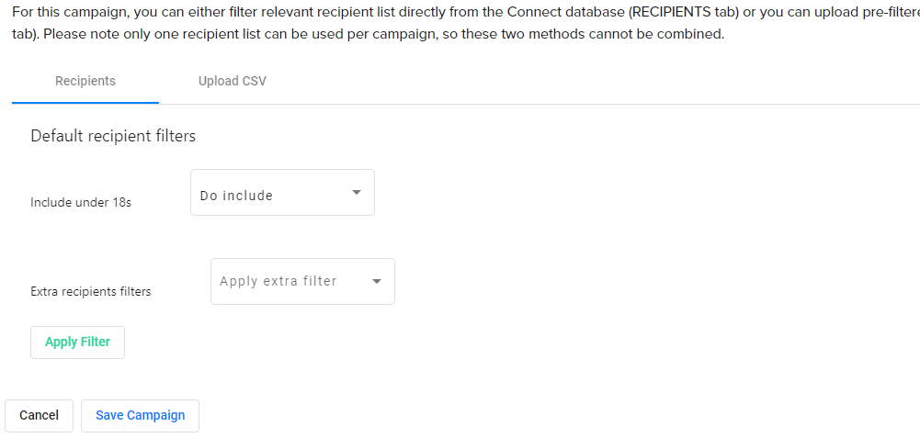Screen dimensions: 920x438
Task: Cancel the campaign editing
Action: pyautogui.click(x=39, y=415)
